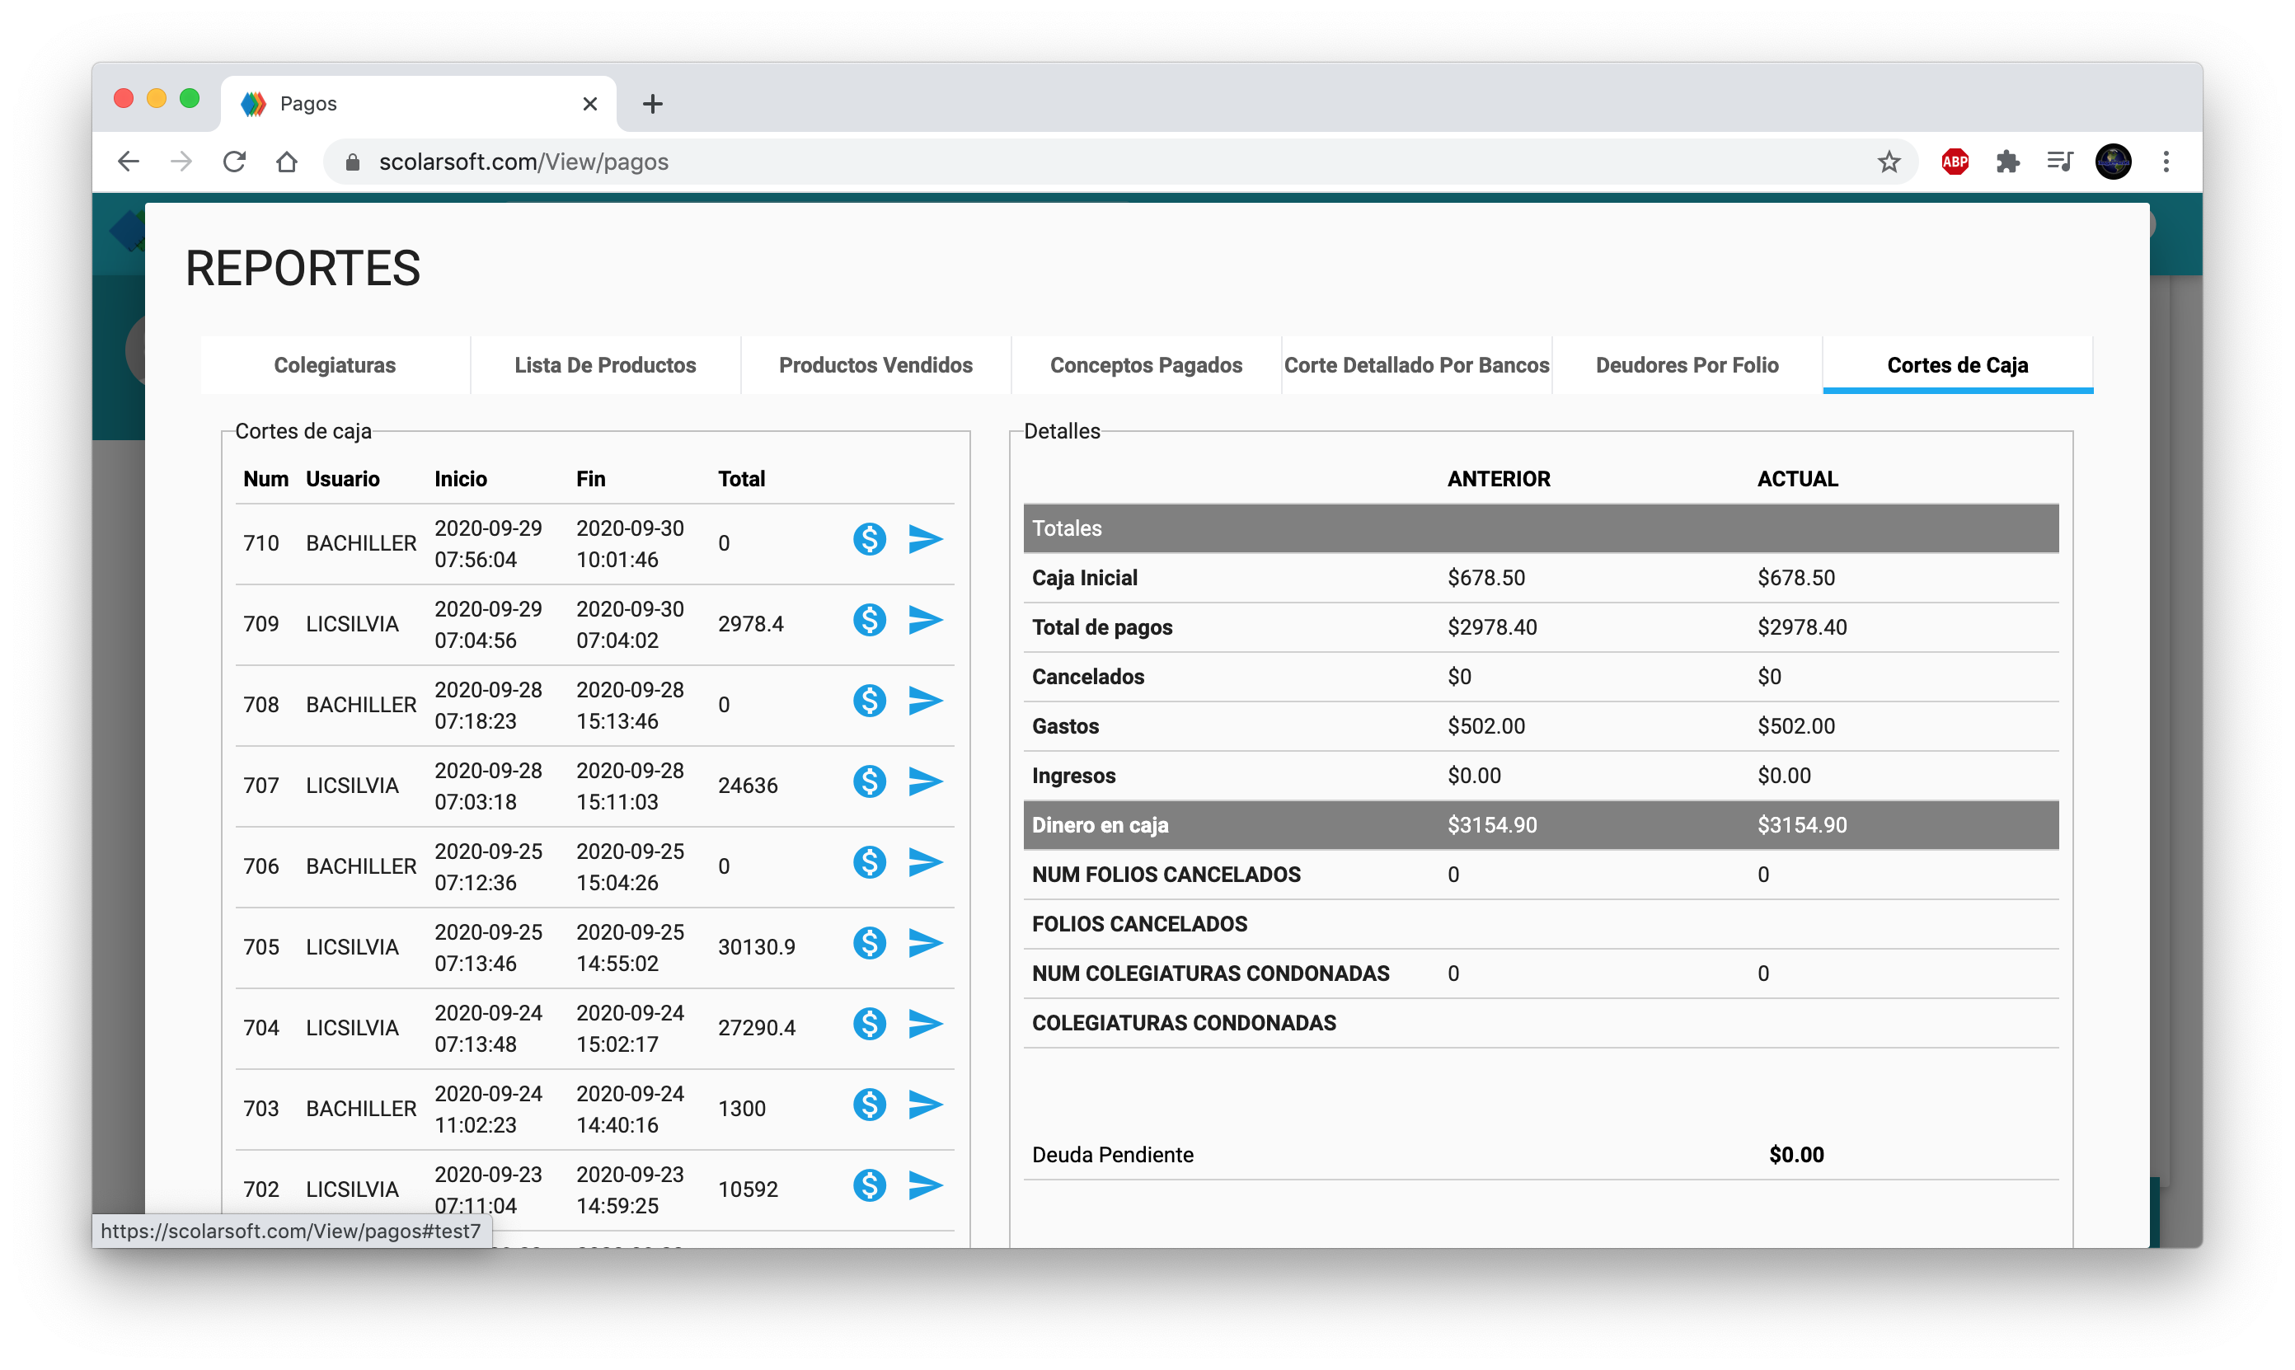Screen dimensions: 2295x1370
Task: Click the send arrow icon for corte 702
Action: 925,1185
